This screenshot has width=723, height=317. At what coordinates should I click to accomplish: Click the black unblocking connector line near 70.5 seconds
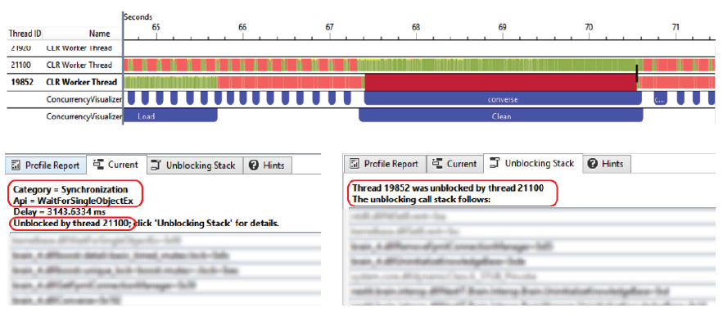tap(637, 74)
